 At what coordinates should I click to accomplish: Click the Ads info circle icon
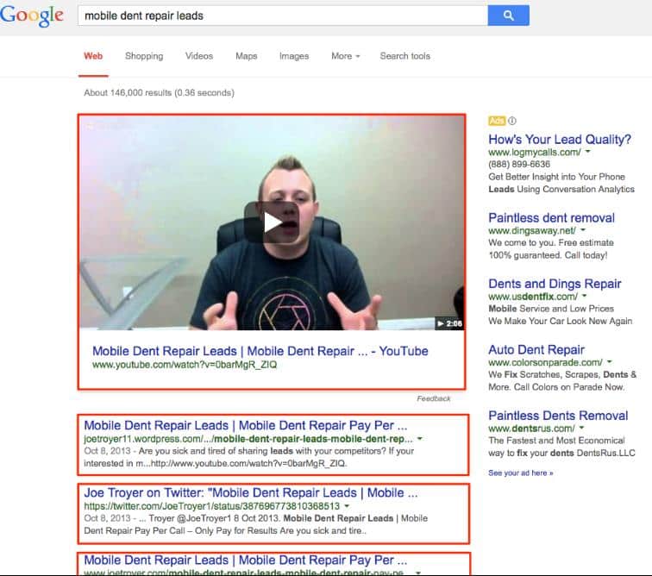pos(512,121)
